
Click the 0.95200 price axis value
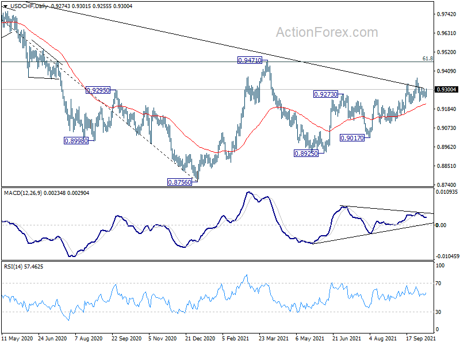(x=447, y=52)
